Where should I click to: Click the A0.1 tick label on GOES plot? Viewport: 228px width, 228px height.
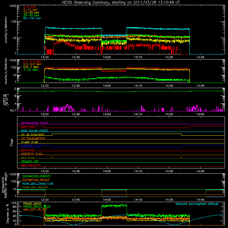tap(13, 111)
